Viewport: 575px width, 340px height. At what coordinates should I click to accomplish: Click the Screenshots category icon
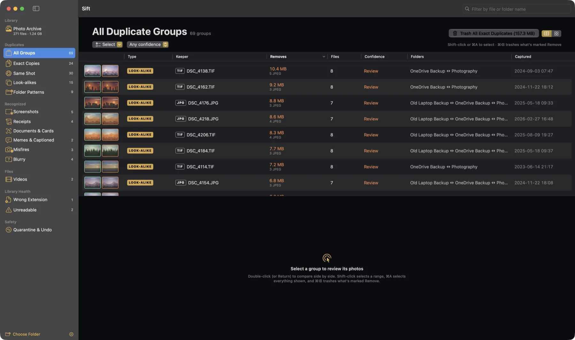click(9, 112)
